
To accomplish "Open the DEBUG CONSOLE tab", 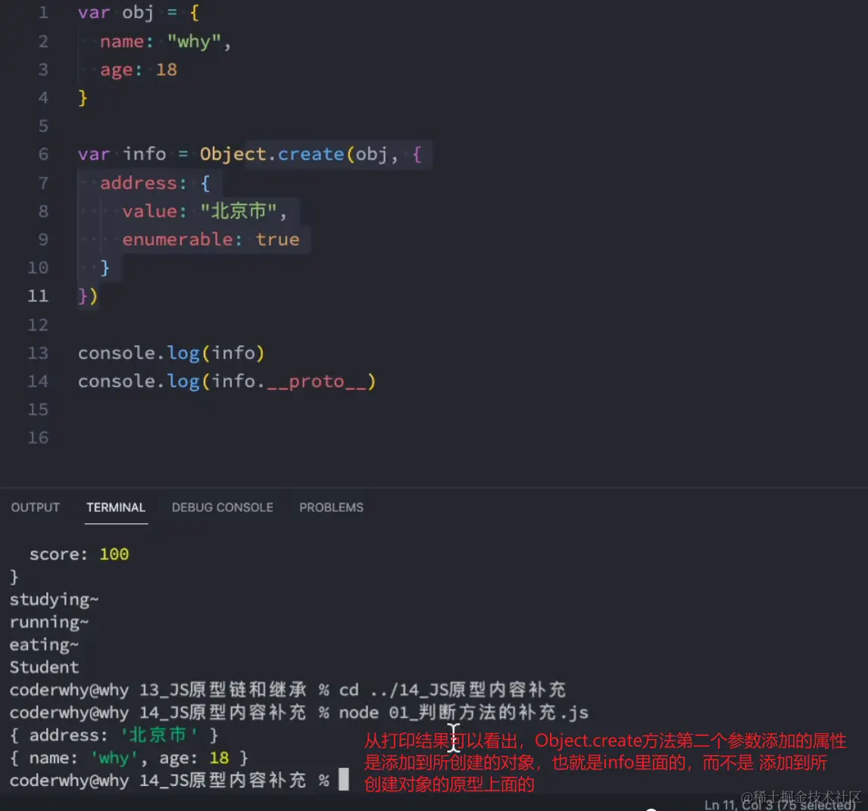I will (x=222, y=507).
